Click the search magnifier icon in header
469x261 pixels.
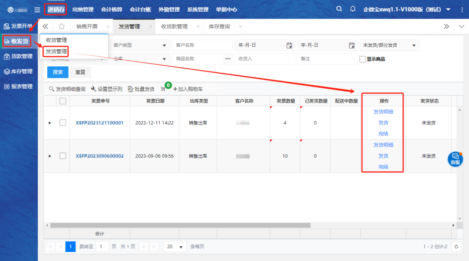(339, 9)
